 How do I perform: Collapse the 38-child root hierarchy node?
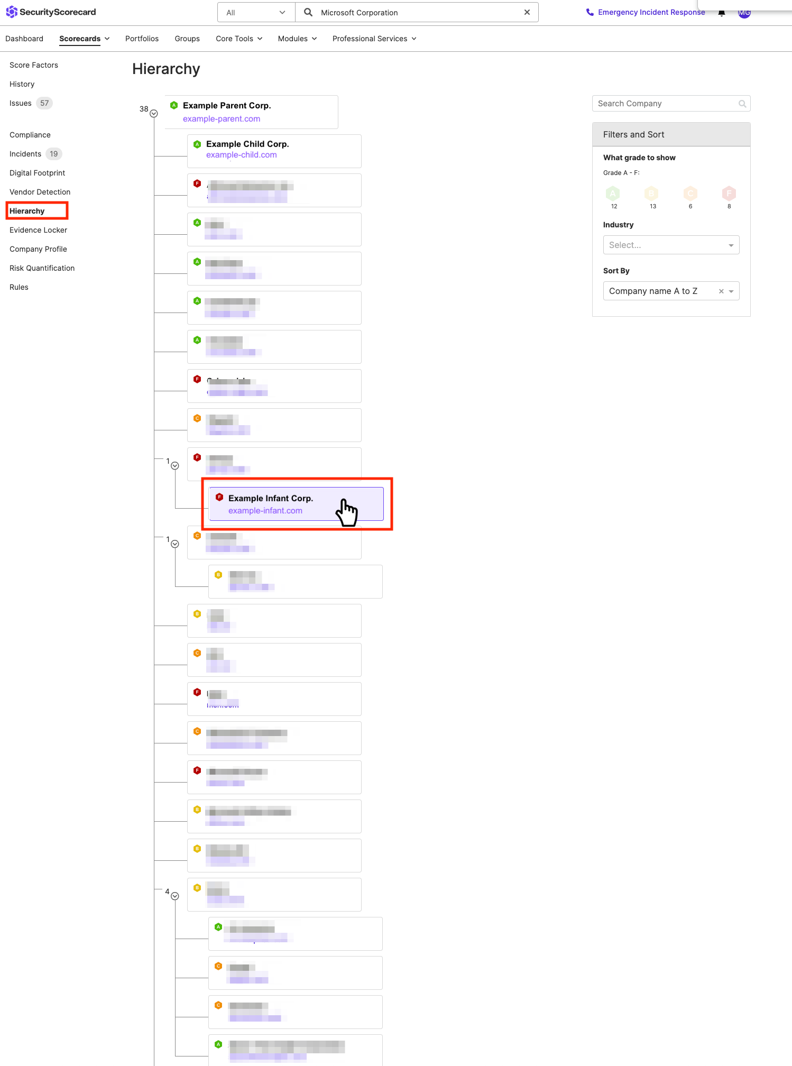click(x=154, y=114)
